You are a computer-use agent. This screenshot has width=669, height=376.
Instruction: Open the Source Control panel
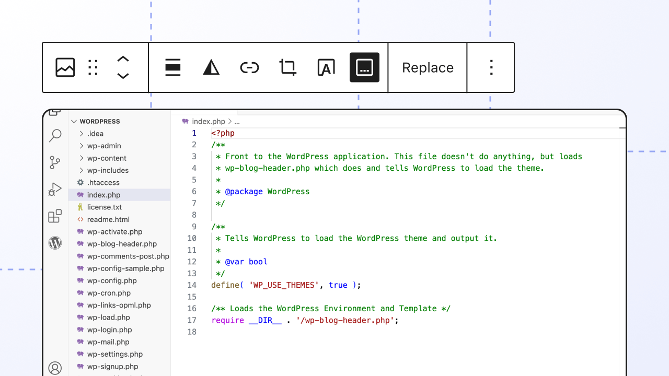(x=55, y=162)
